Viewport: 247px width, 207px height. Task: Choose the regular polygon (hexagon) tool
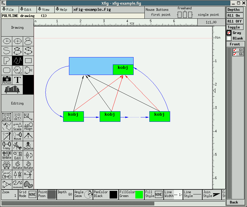(18, 70)
